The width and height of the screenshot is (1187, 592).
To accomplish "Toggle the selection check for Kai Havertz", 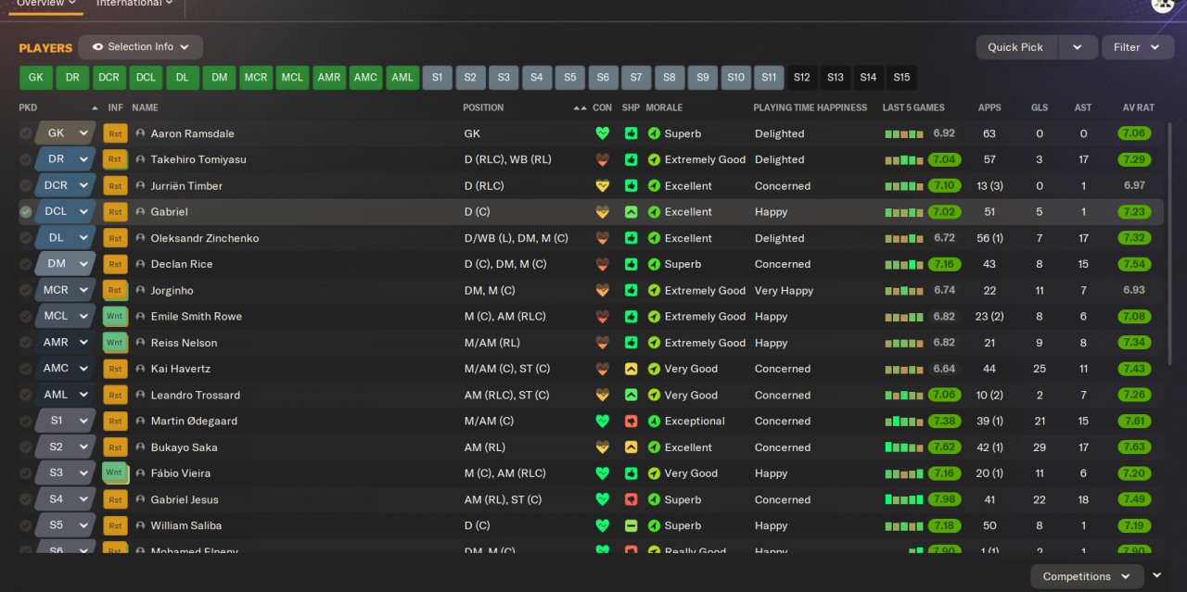I will (26, 369).
